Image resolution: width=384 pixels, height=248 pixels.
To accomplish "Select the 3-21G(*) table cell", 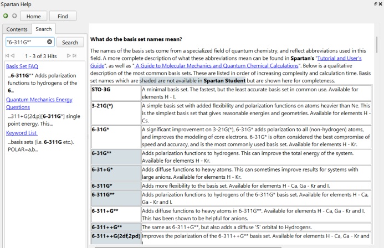I will click(x=116, y=113).
